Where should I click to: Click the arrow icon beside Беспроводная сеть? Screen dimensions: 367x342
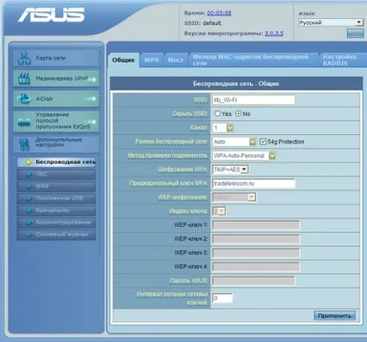(x=29, y=162)
